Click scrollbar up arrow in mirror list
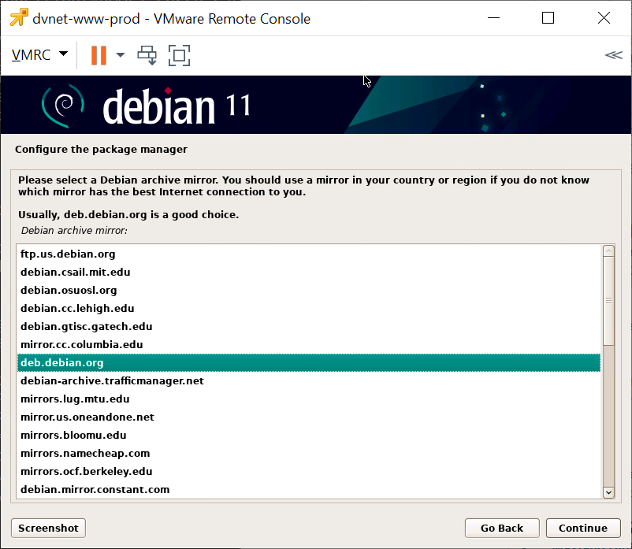This screenshot has width=632, height=549. coord(608,251)
